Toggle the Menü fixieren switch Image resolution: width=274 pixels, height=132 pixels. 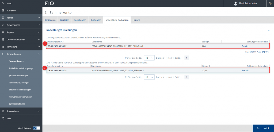(x=36, y=128)
